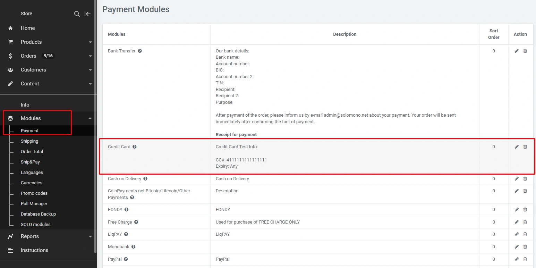Expand the Orders menu dropdown arrow

tap(90, 56)
